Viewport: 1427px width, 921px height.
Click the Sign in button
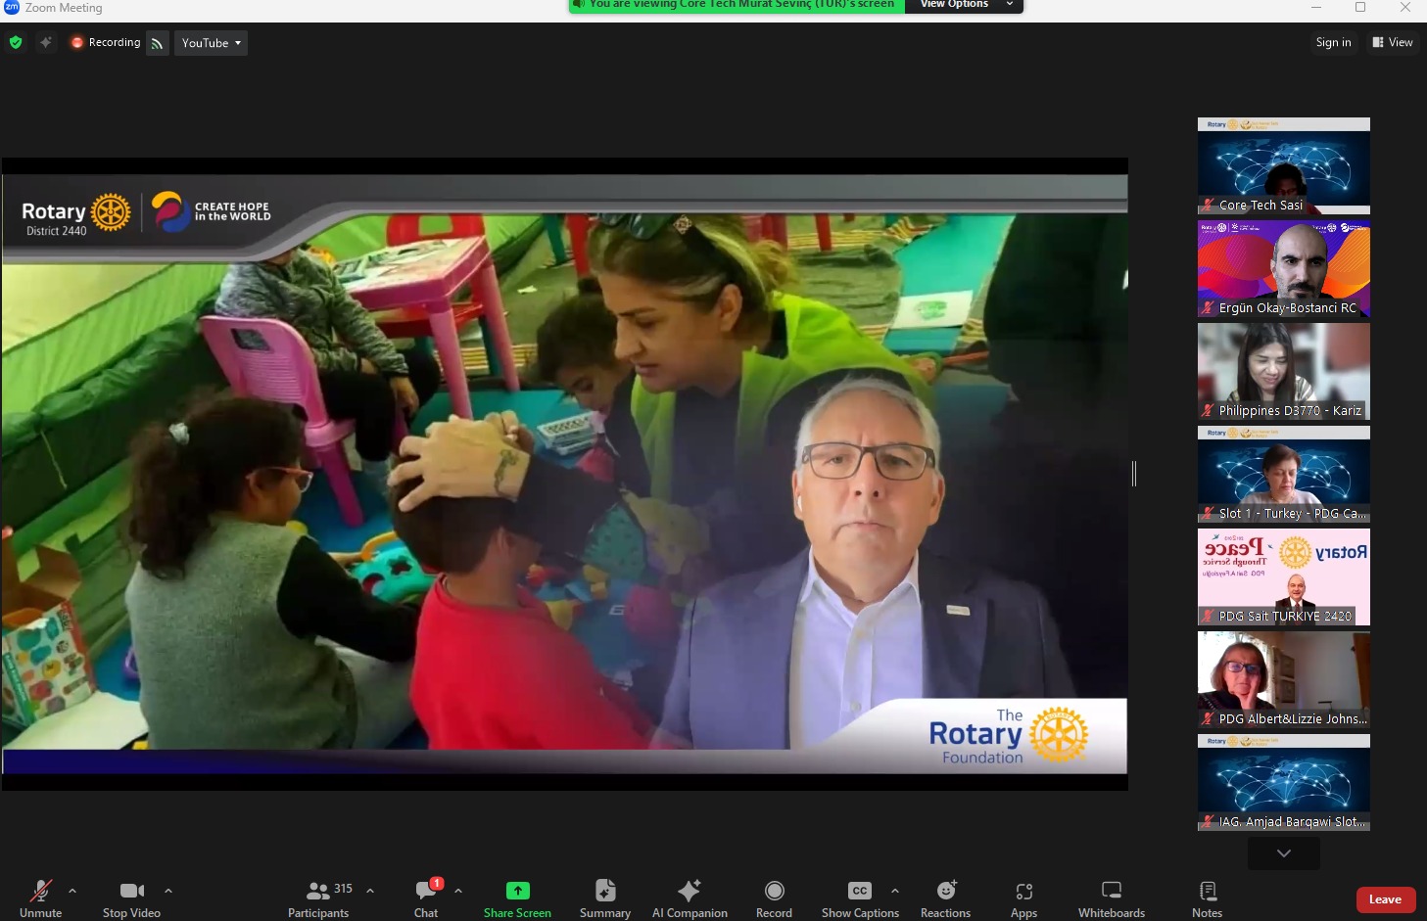[1333, 42]
